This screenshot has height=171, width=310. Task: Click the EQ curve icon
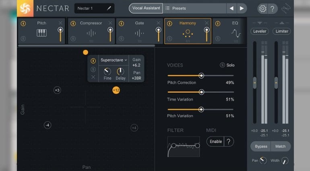(x=236, y=33)
